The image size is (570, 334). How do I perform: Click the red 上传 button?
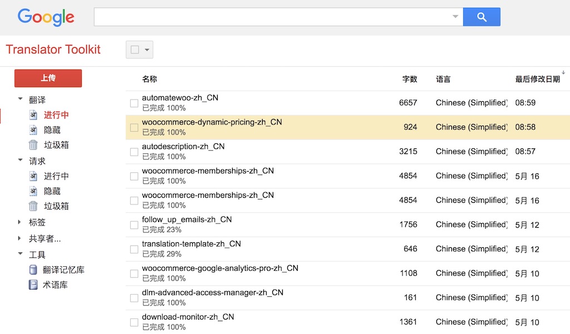tap(48, 78)
